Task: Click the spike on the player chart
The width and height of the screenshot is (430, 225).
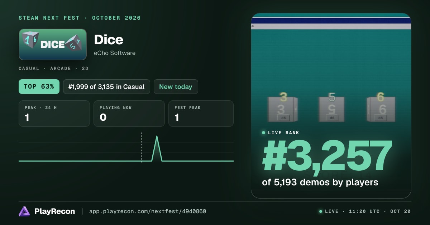Action: tap(157, 148)
